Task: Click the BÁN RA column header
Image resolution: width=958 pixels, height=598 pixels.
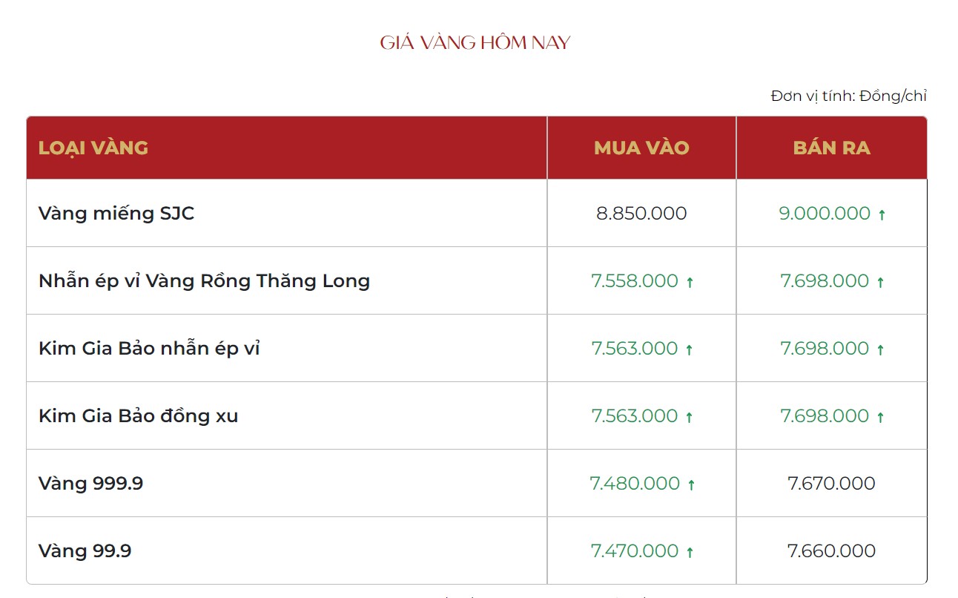Action: (831, 148)
